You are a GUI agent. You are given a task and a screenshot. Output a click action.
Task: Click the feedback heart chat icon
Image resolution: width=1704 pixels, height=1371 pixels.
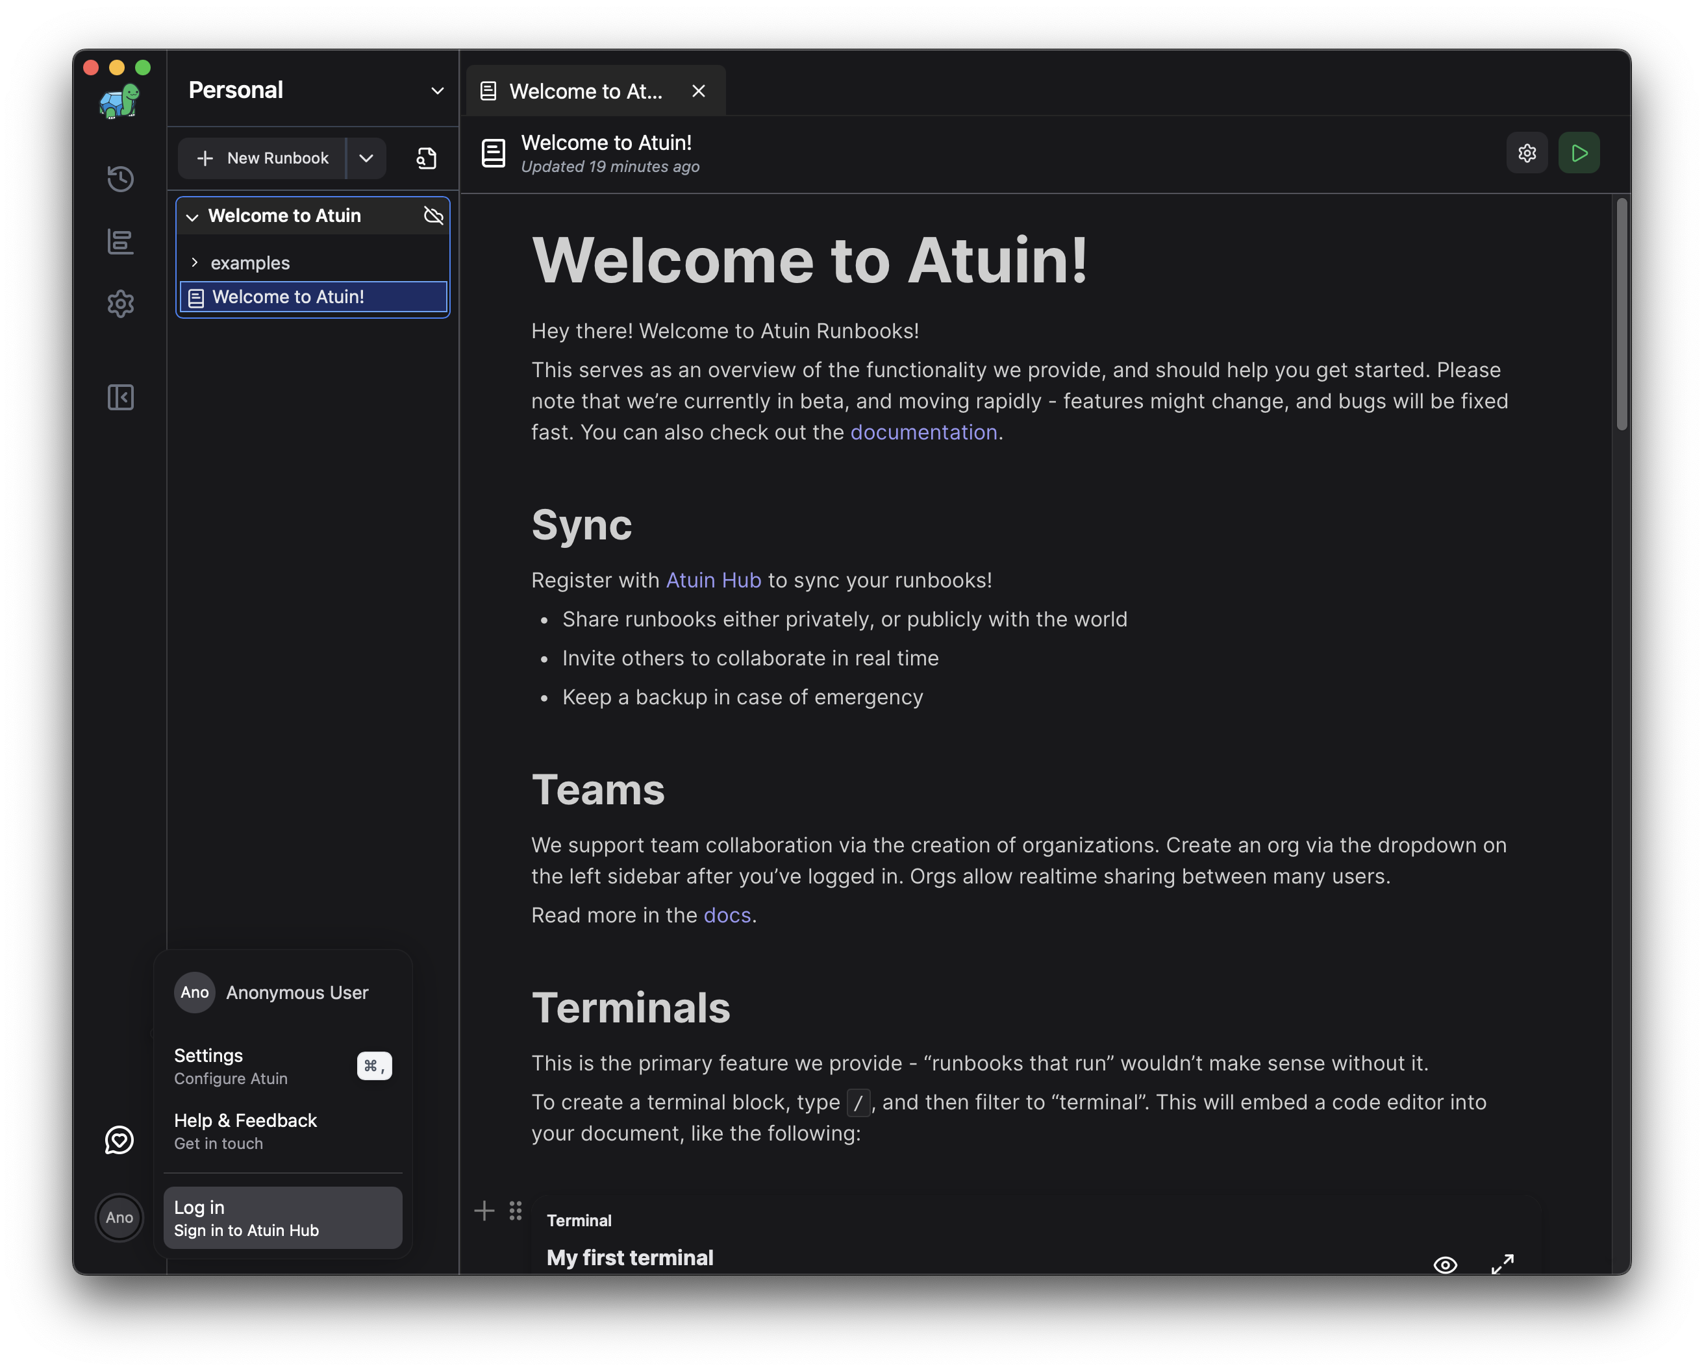(x=119, y=1139)
